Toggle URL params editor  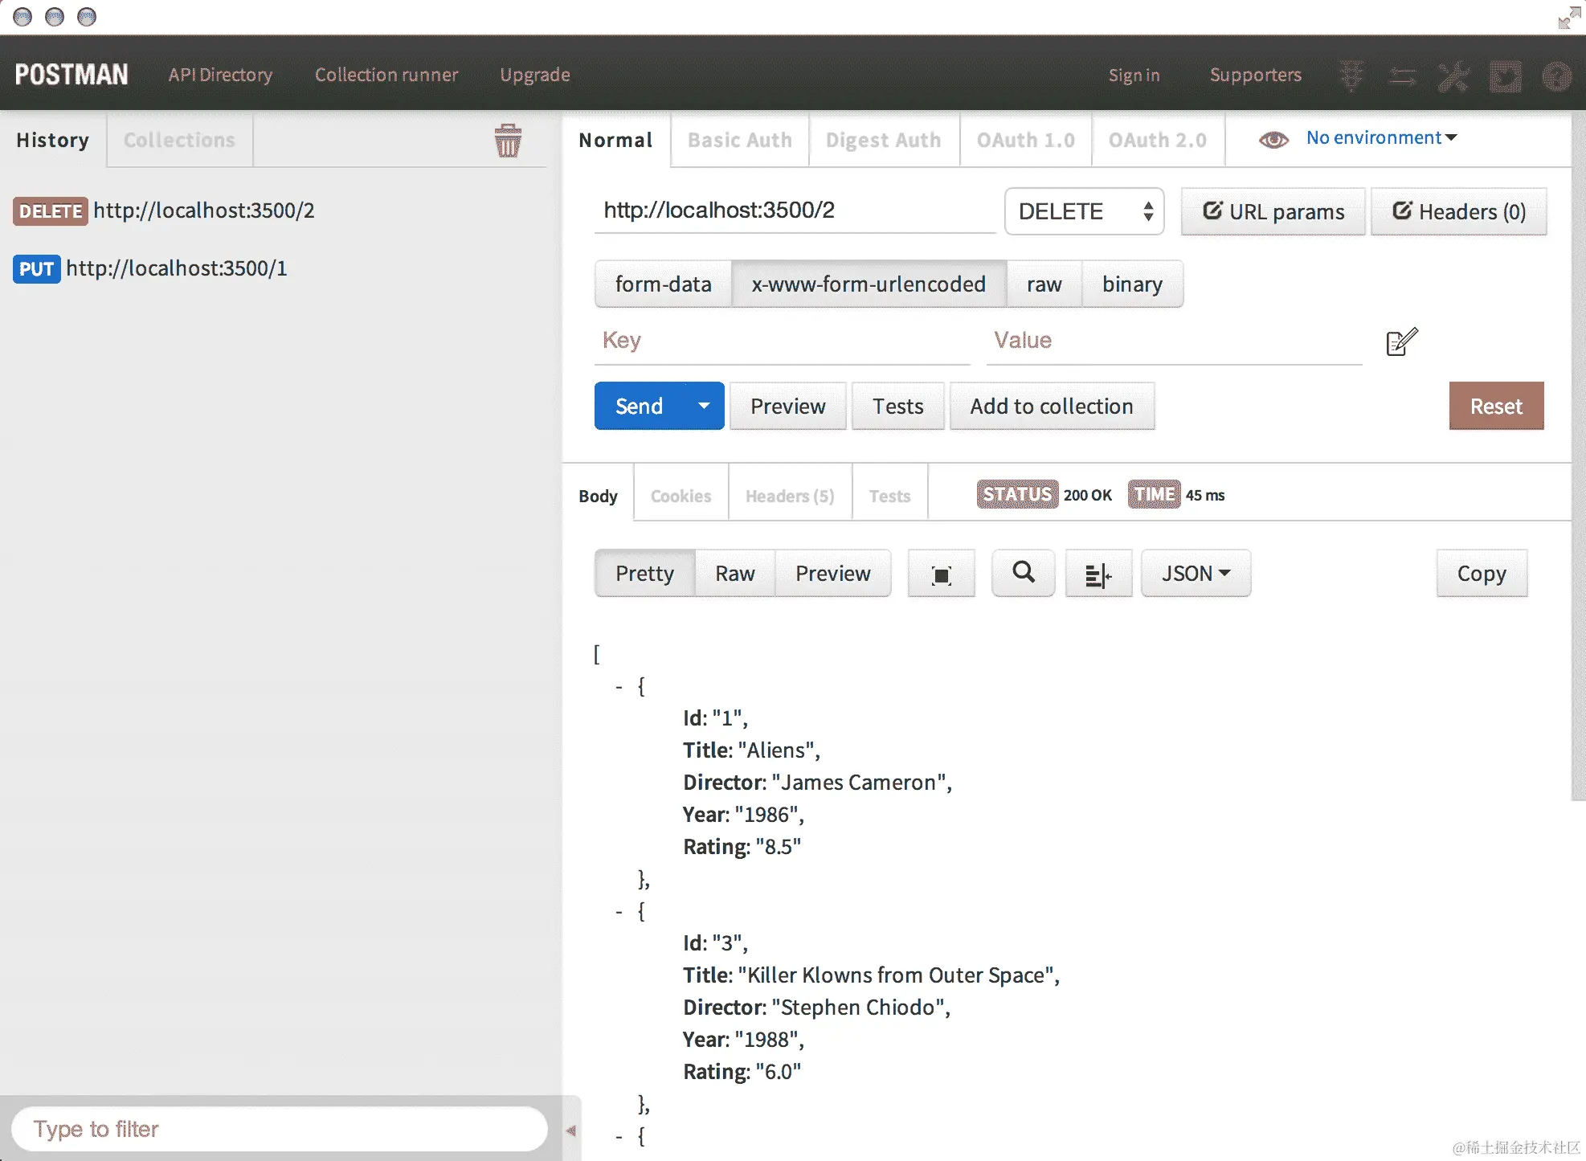(1273, 212)
